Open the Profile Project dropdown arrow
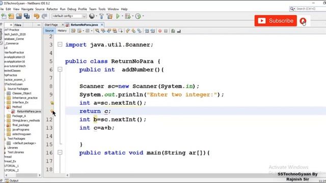This screenshot has width=326, height=183. pyautogui.click(x=143, y=16)
